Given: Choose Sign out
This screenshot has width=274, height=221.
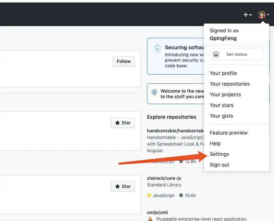Looking at the screenshot, I should 219,165.
